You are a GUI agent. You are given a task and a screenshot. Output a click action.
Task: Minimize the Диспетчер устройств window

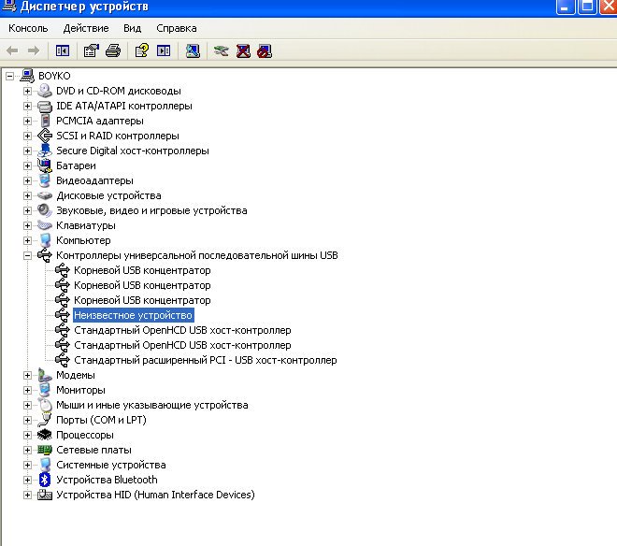tap(566, 7)
